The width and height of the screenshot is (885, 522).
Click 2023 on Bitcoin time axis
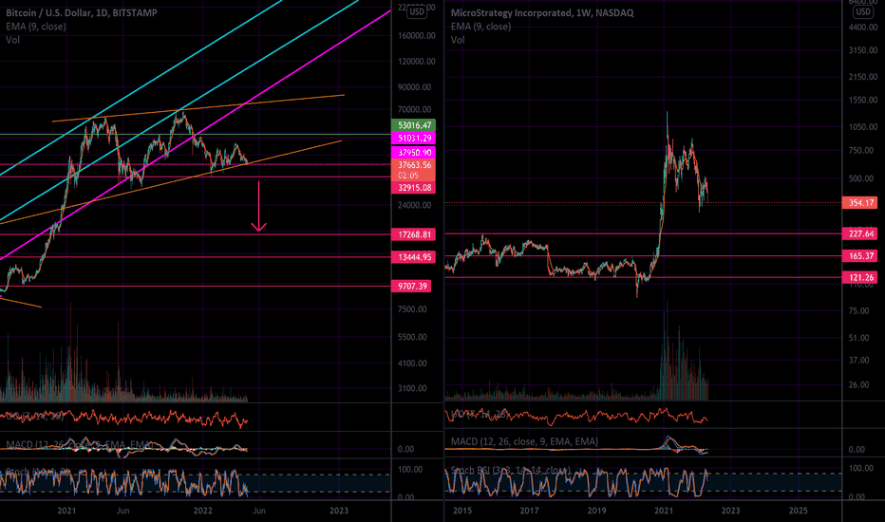coord(339,511)
